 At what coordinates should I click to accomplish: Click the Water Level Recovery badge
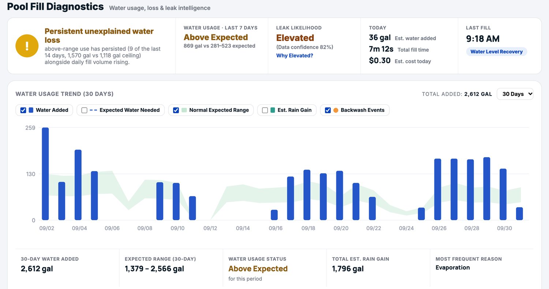[x=496, y=52]
